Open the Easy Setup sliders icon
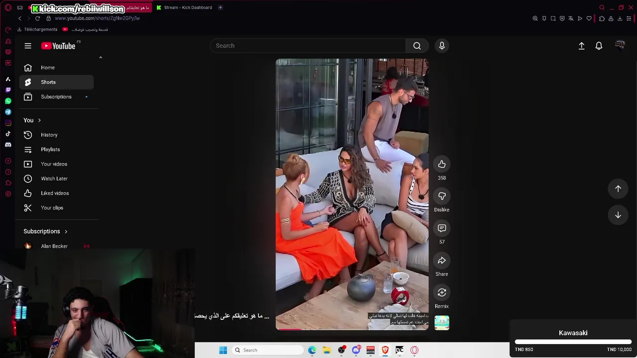The width and height of the screenshot is (637, 358). [629, 18]
